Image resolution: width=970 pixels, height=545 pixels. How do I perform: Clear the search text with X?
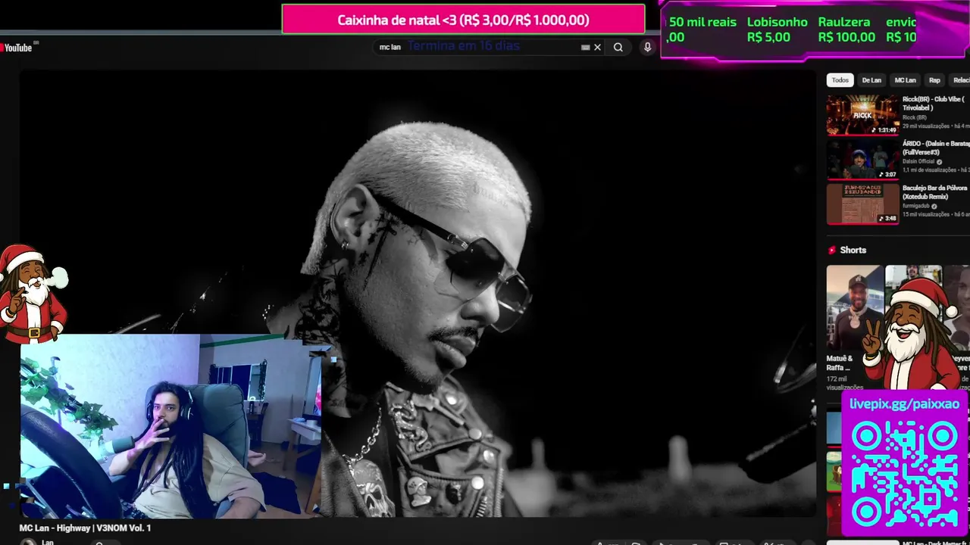597,47
